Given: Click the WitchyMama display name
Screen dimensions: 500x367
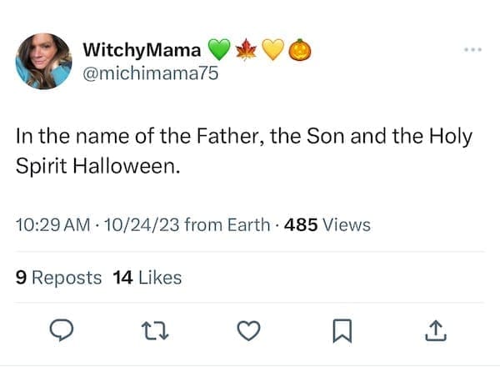Looking at the screenshot, I should [x=142, y=49].
